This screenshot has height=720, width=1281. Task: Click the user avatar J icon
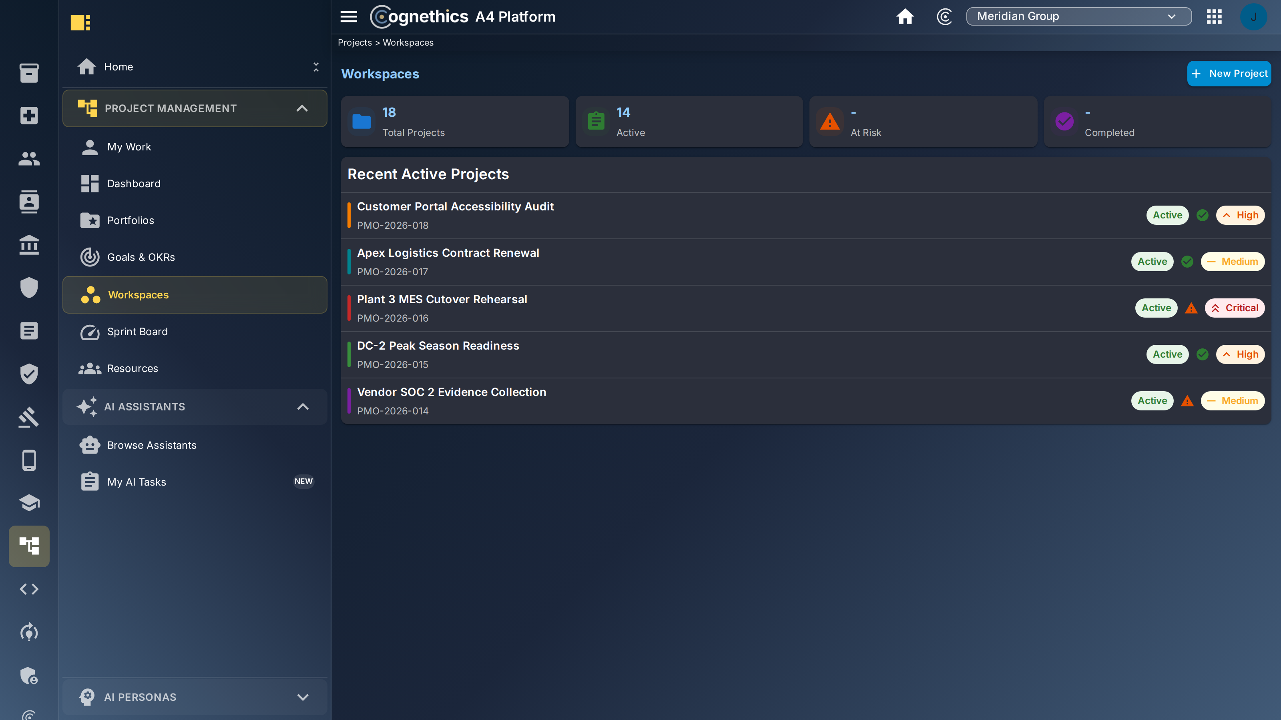coord(1253,16)
